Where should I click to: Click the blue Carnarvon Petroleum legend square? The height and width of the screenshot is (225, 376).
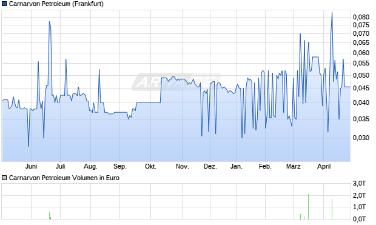click(x=4, y=4)
